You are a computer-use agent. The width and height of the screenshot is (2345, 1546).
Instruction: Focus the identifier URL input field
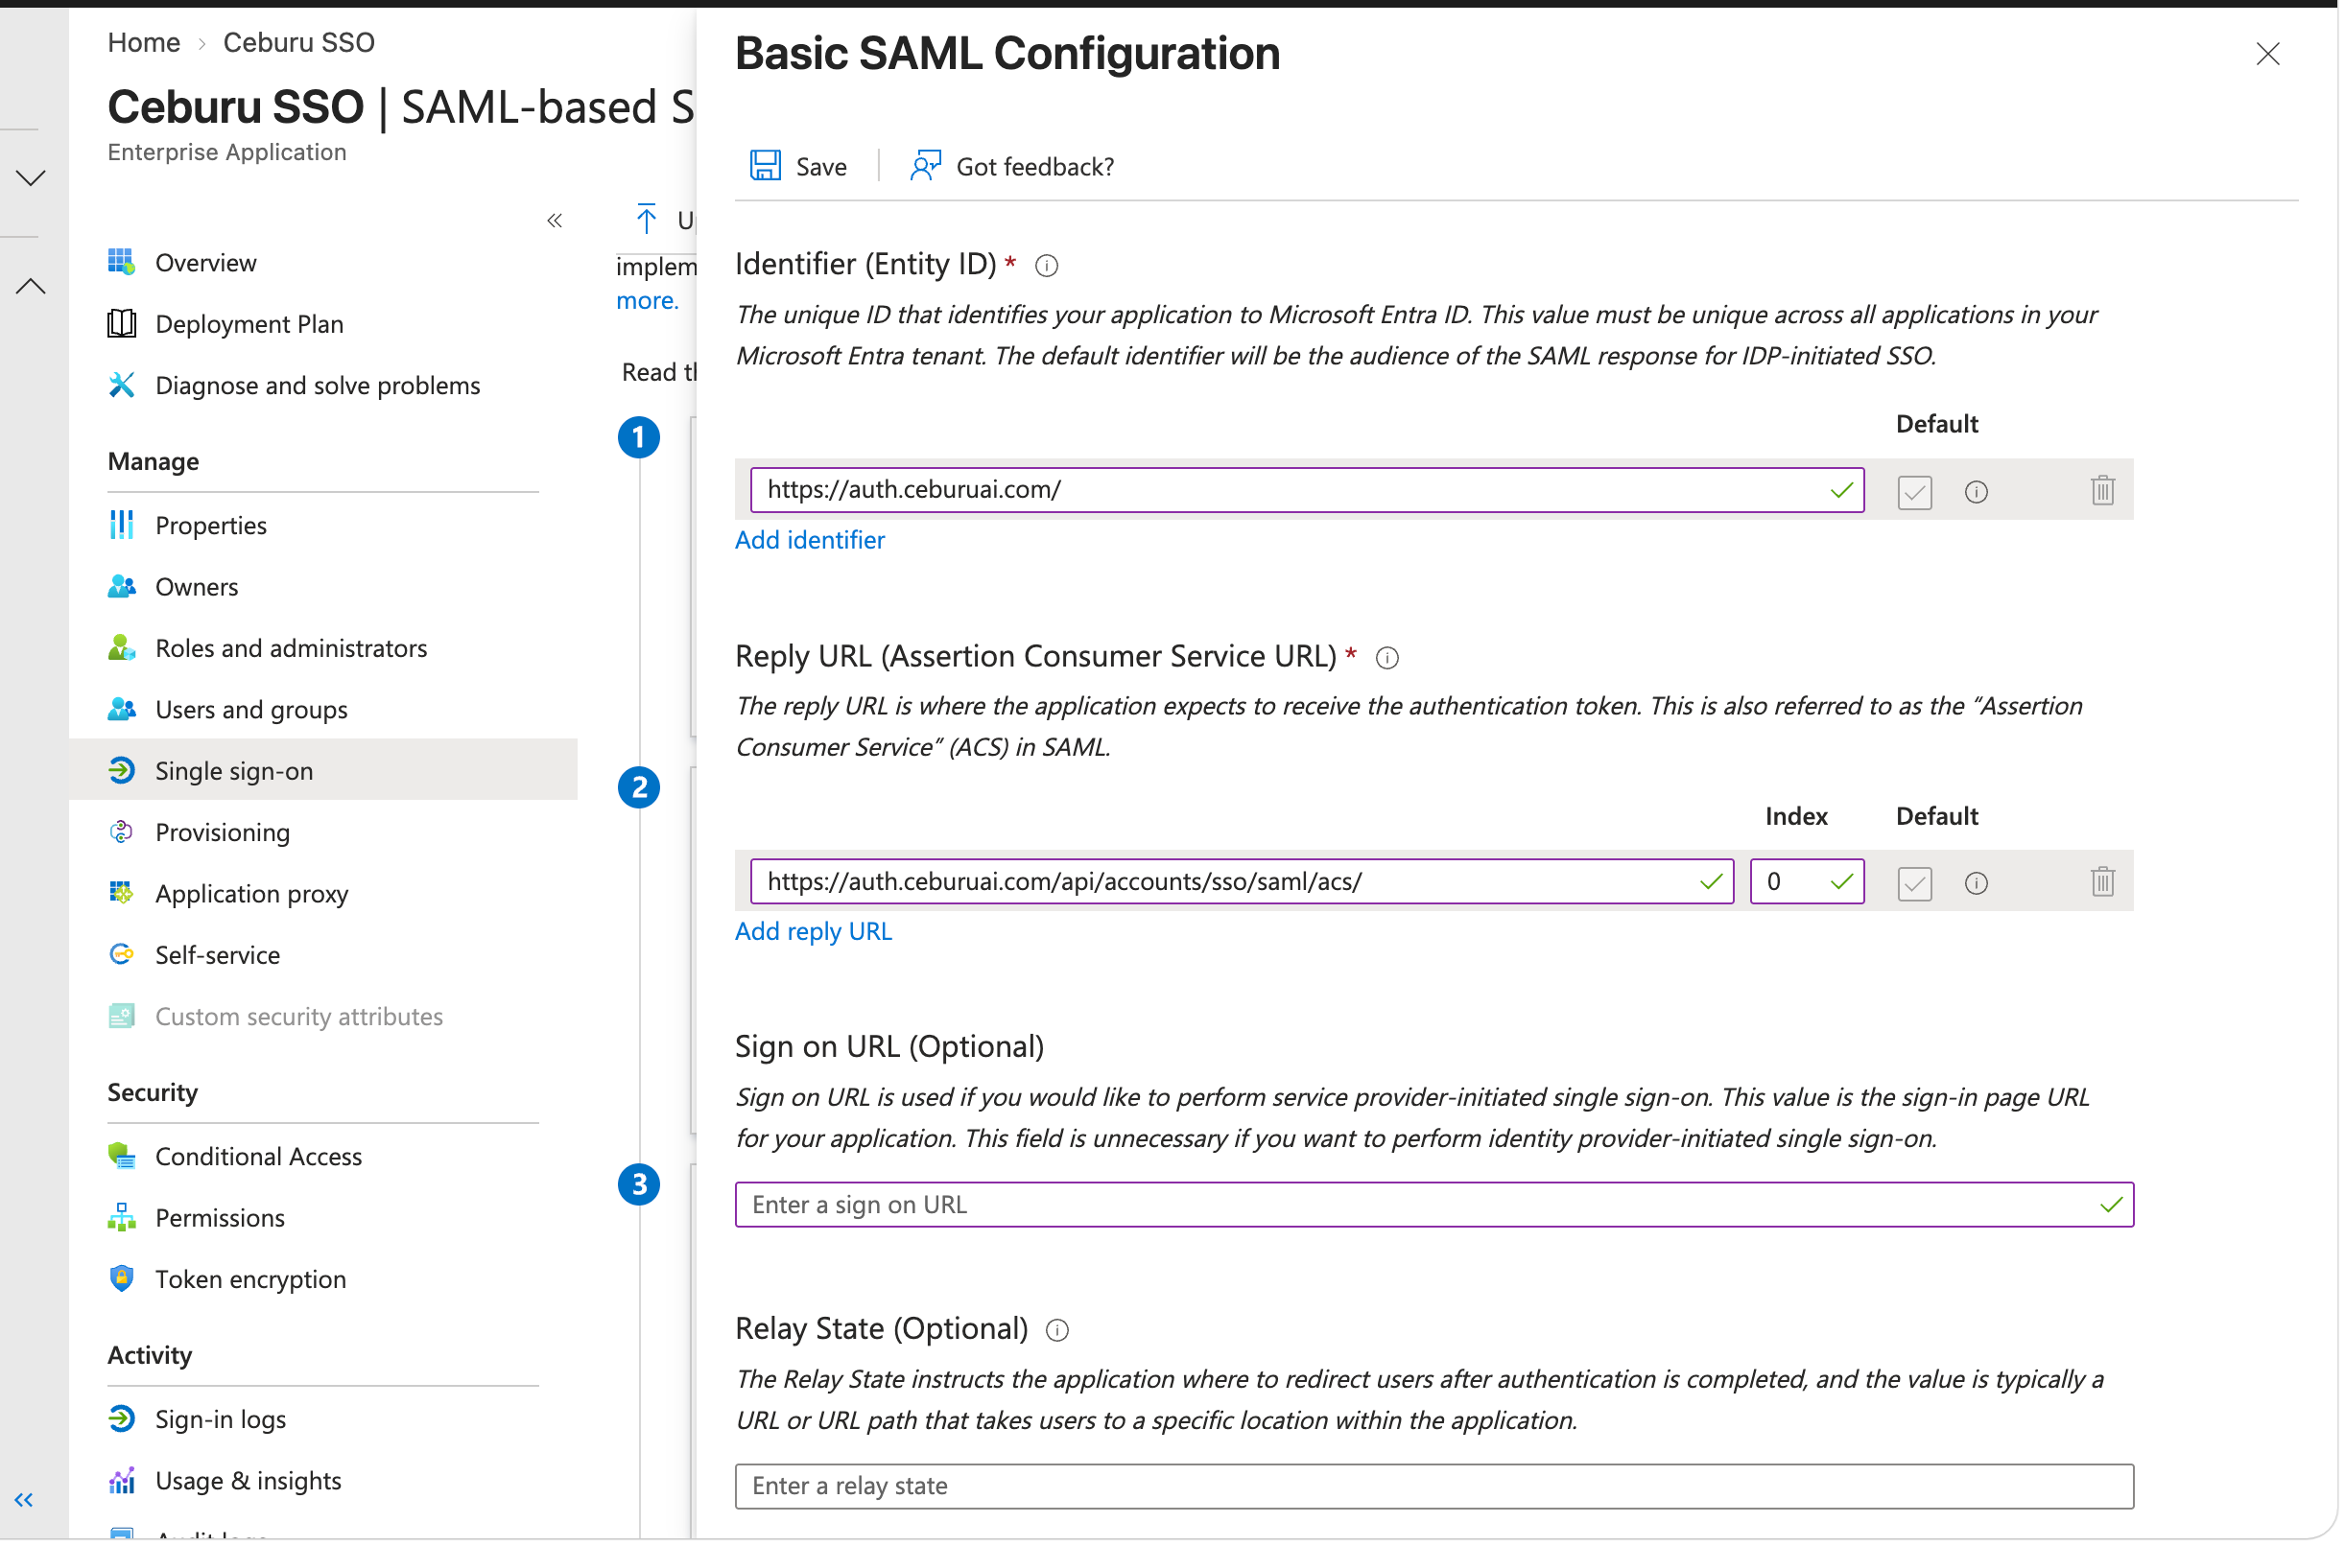(1310, 491)
